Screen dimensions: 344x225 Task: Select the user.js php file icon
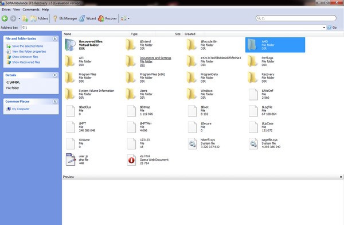71,160
